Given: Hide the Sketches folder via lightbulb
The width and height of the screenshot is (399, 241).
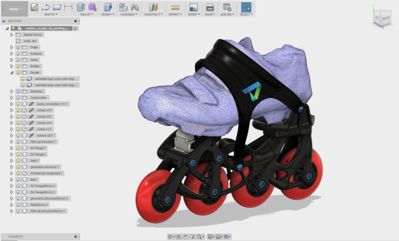Looking at the screenshot, I should [x=18, y=91].
